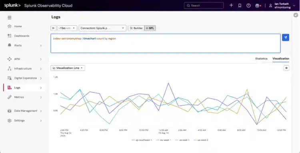The width and height of the screenshot is (300, 153).
Task: Expand the Data Management submenu chevron
Action: pyautogui.click(x=41, y=111)
